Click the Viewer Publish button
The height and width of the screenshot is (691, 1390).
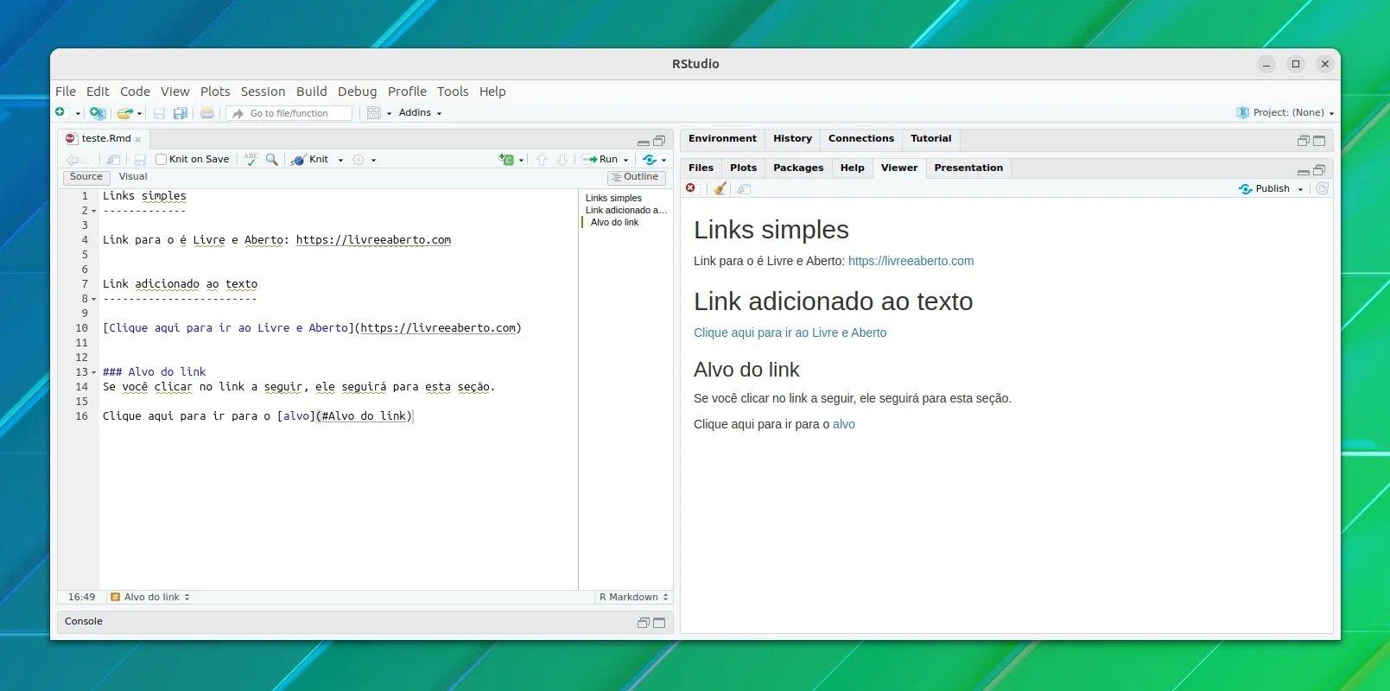click(1265, 189)
